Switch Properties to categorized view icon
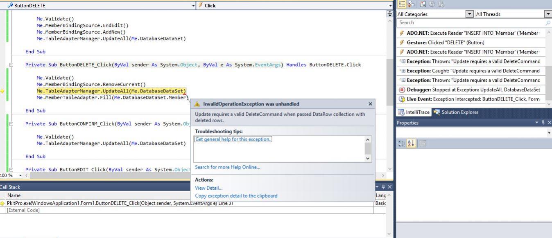This screenshot has width=552, height=238. pos(402,143)
